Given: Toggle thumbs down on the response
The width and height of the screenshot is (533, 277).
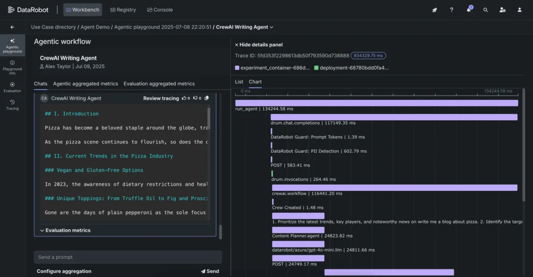Looking at the screenshot, I should click(x=195, y=98).
